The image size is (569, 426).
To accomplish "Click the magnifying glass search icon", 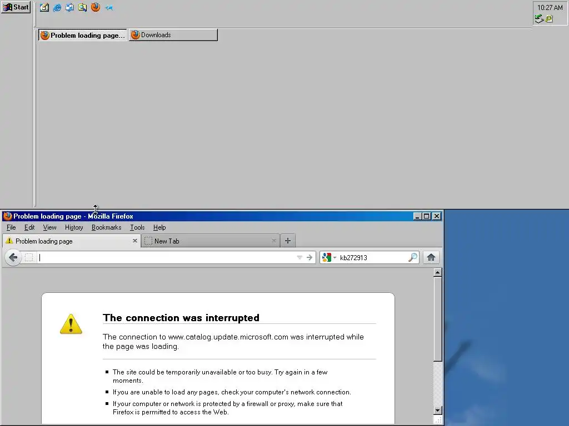I will (413, 257).
